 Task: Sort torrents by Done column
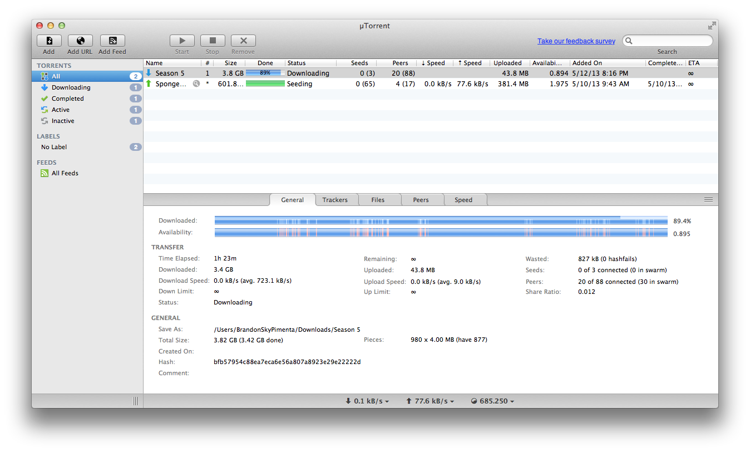coord(265,63)
